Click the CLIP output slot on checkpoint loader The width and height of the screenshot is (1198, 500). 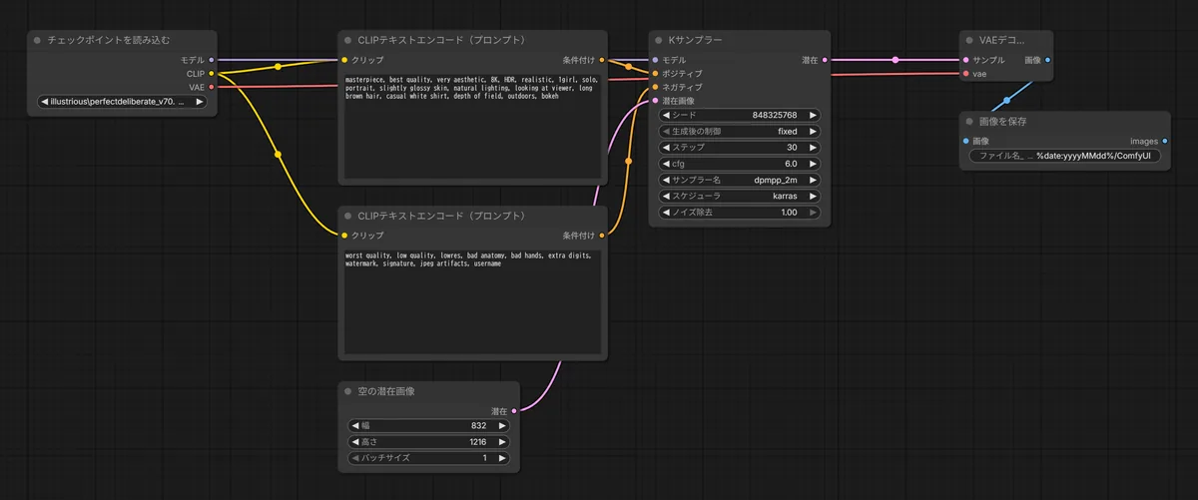[x=211, y=73]
